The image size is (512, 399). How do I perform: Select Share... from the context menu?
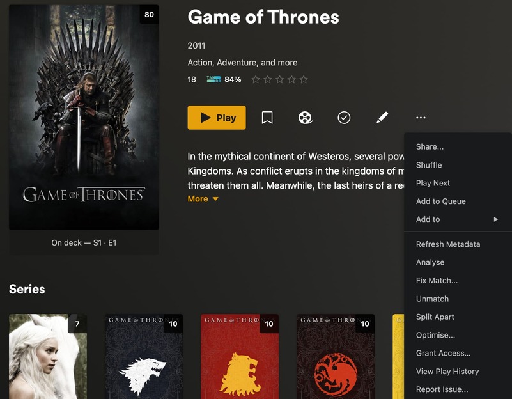(458, 146)
